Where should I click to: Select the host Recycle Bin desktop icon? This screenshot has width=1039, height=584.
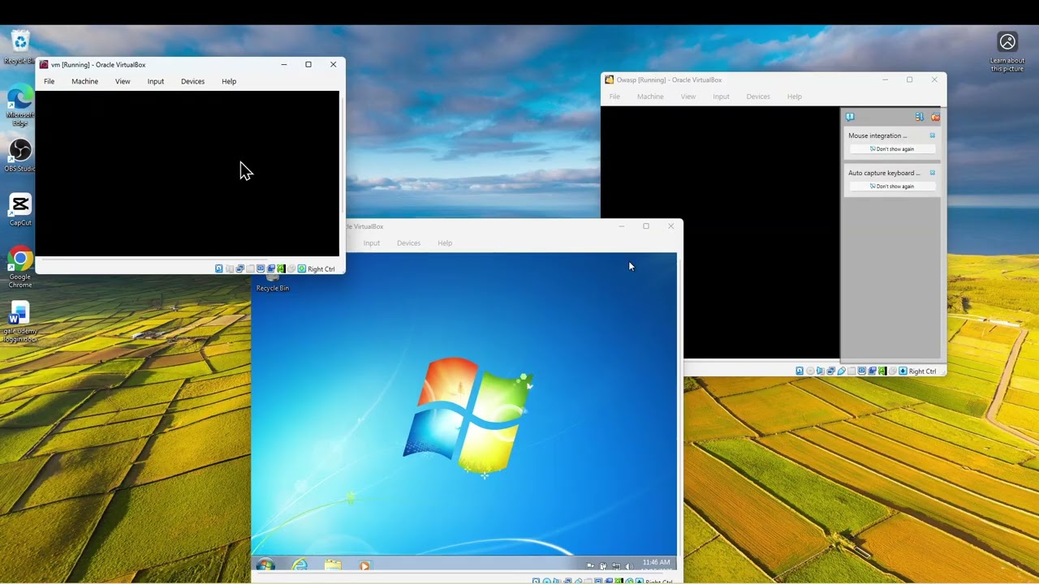(x=20, y=47)
